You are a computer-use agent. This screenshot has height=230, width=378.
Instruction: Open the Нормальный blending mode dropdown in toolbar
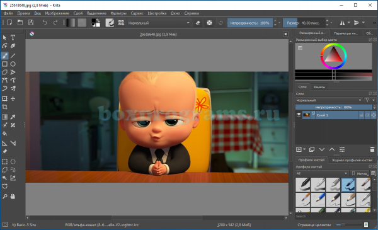pyautogui.click(x=159, y=23)
